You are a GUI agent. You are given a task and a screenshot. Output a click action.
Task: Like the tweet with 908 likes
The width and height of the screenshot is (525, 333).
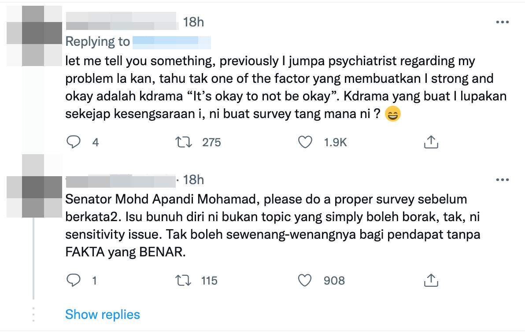[x=305, y=281]
